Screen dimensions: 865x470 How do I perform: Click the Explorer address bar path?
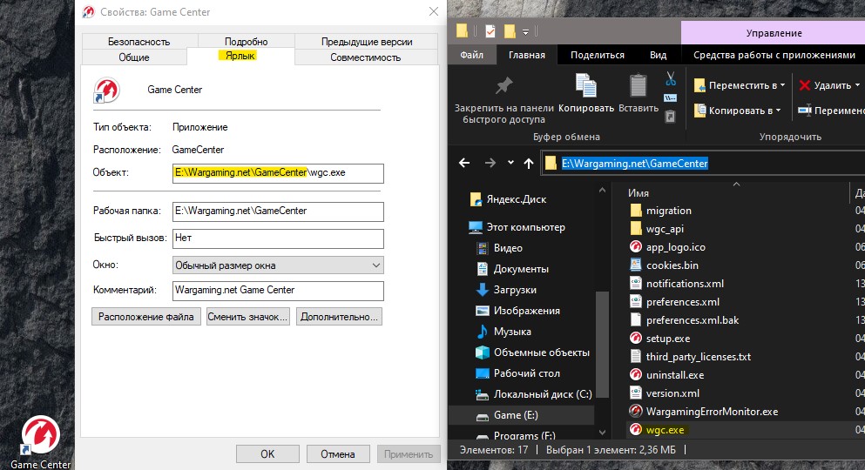tap(634, 164)
